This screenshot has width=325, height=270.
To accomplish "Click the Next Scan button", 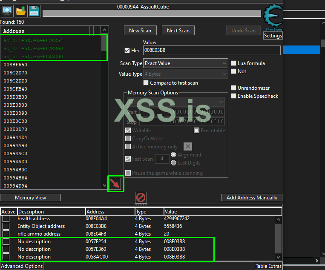I will pyautogui.click(x=178, y=31).
